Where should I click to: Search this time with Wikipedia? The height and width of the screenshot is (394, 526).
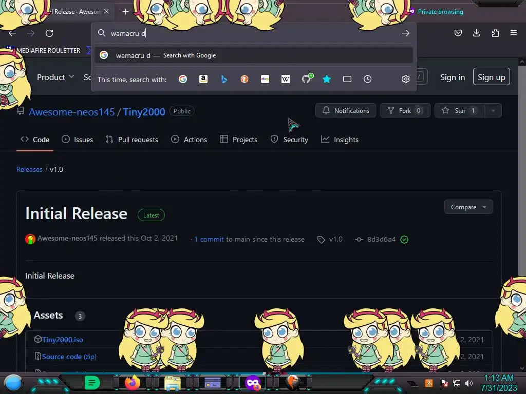tap(286, 79)
